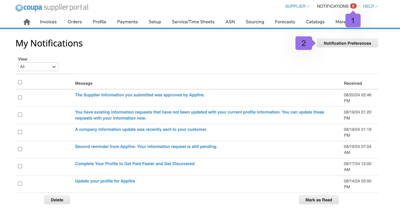Click the 08/19/24 07:04 AM received time

[358, 149]
